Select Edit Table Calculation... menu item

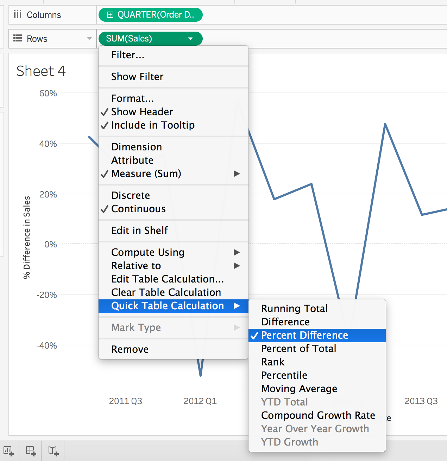[x=167, y=279]
